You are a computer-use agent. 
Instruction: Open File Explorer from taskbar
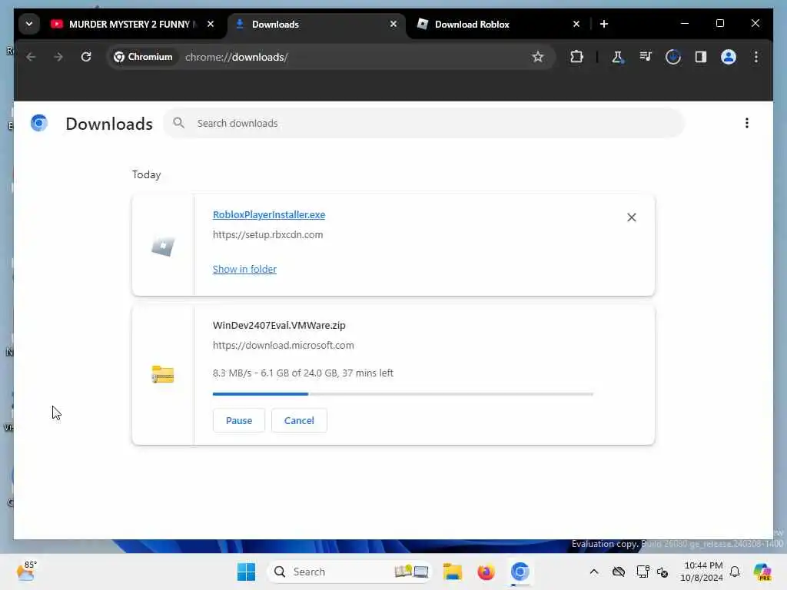(452, 572)
